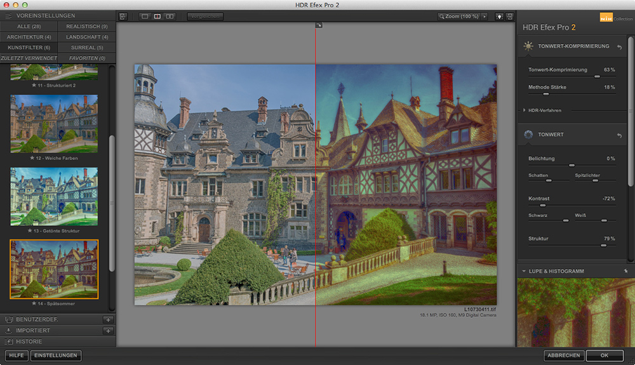Reset Tonwert section with undo arrow

coord(619,135)
